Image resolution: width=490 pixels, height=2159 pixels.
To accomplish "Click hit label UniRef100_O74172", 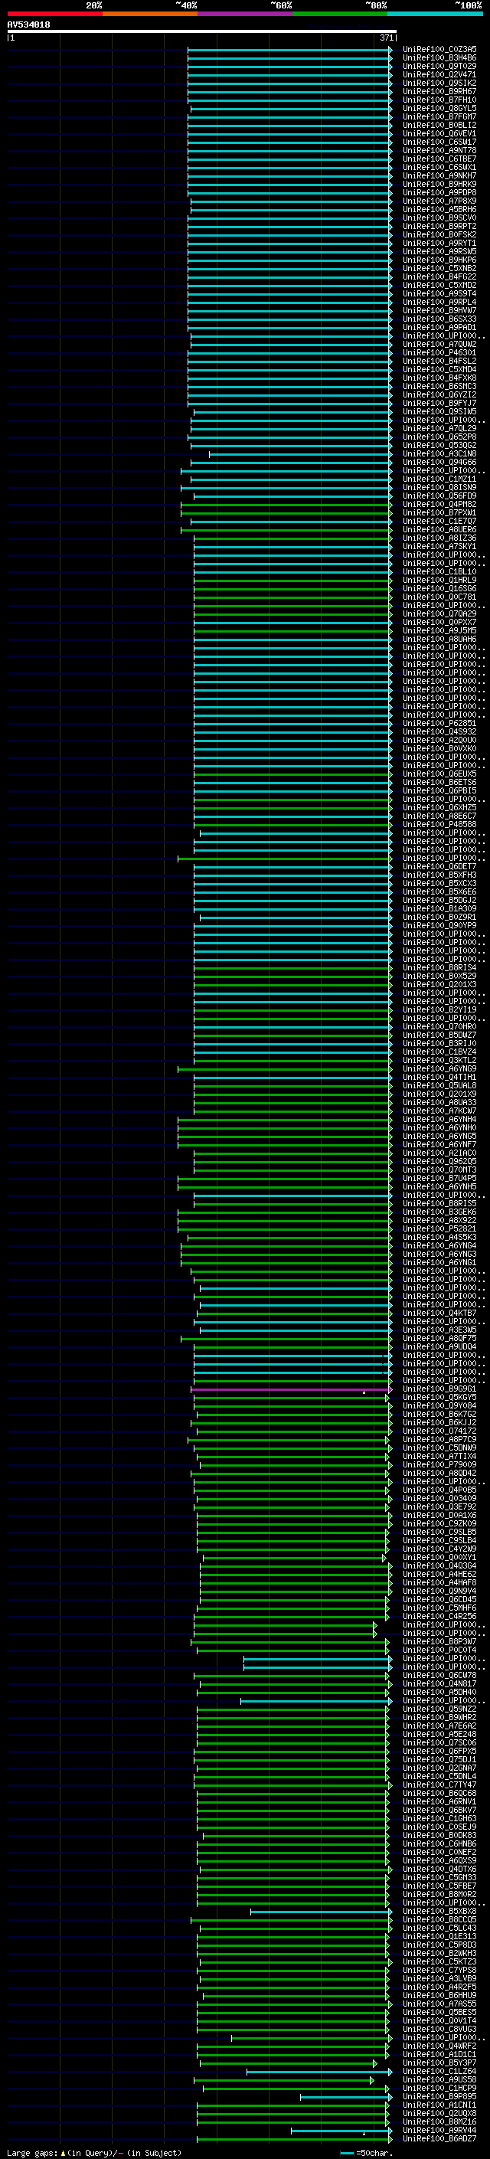I will click(439, 1431).
